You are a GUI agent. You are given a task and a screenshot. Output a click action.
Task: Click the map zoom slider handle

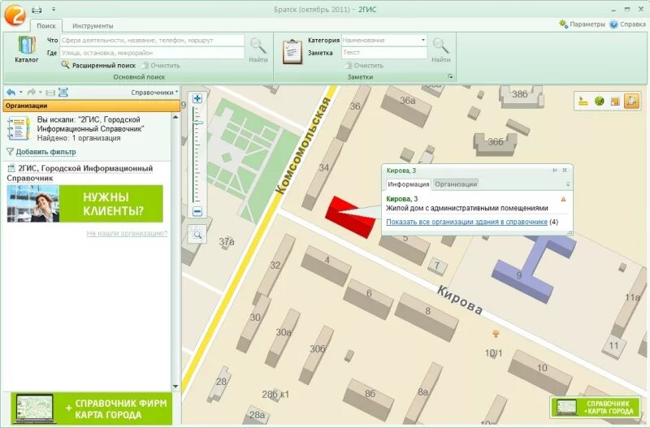197,123
